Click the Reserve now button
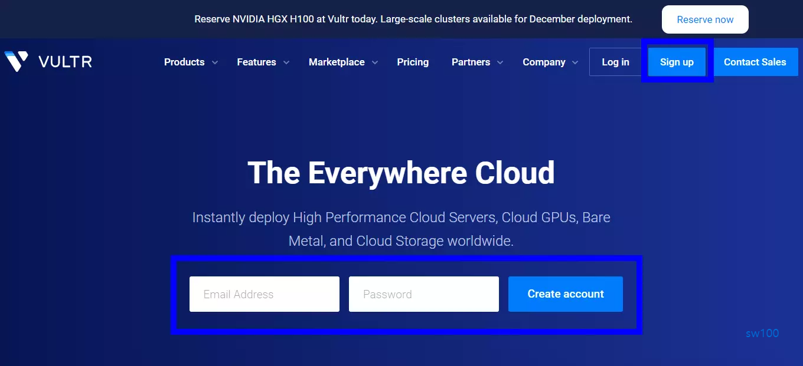 pyautogui.click(x=705, y=19)
